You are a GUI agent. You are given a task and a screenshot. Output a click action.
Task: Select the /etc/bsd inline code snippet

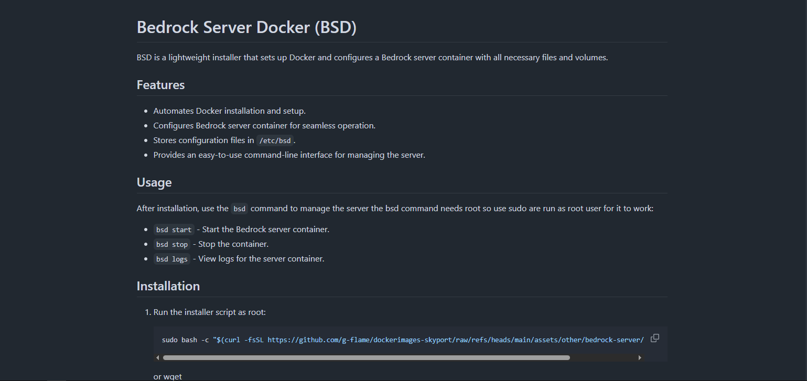point(275,140)
